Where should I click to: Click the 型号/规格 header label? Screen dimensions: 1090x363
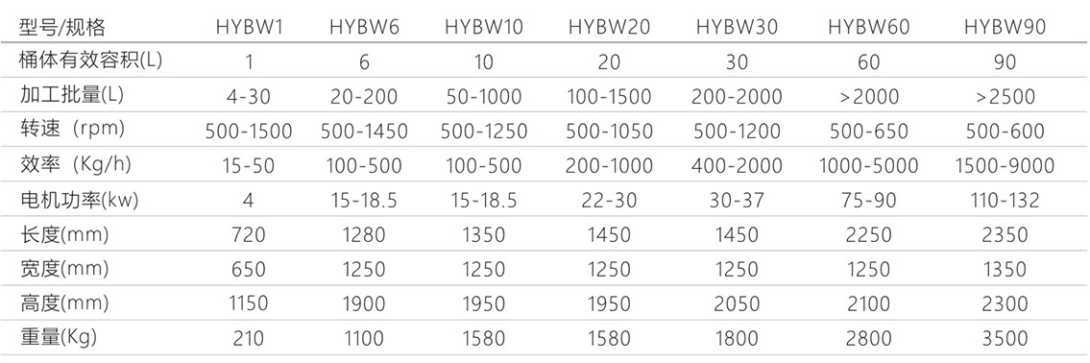coord(62,28)
